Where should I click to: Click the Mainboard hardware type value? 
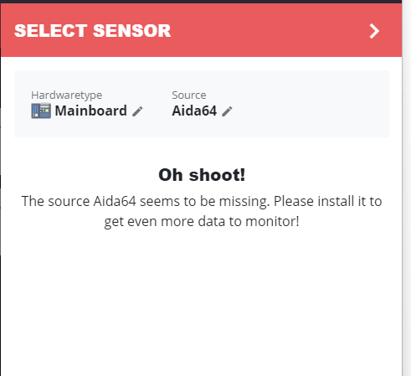[x=90, y=111]
